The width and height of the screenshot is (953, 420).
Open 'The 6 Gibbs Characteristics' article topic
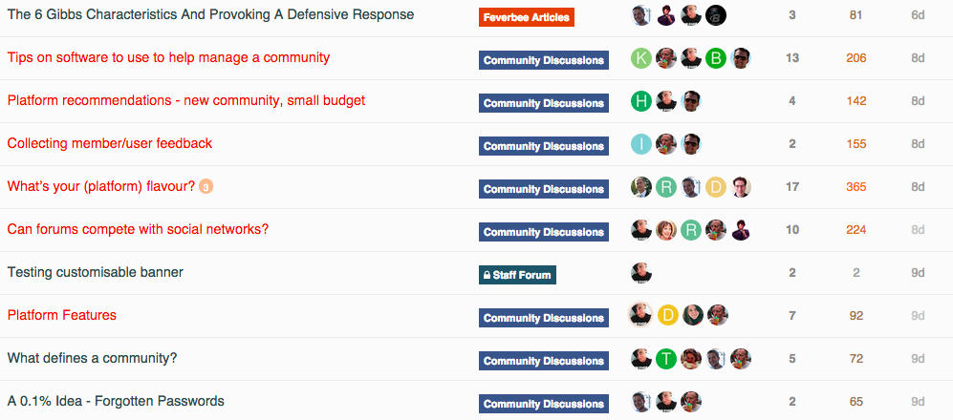(210, 14)
